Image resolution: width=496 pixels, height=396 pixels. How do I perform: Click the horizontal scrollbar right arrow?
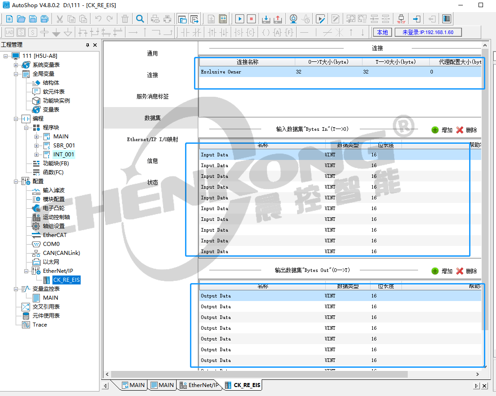point(477,374)
